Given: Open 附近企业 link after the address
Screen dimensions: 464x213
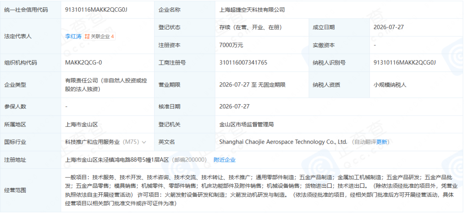Looking at the screenshot, I should (x=225, y=160).
